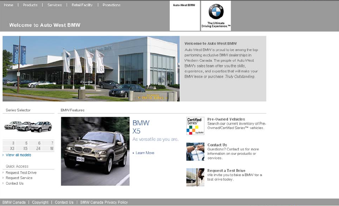Click the Quick Access heading
The image size is (339, 206).
17,166
